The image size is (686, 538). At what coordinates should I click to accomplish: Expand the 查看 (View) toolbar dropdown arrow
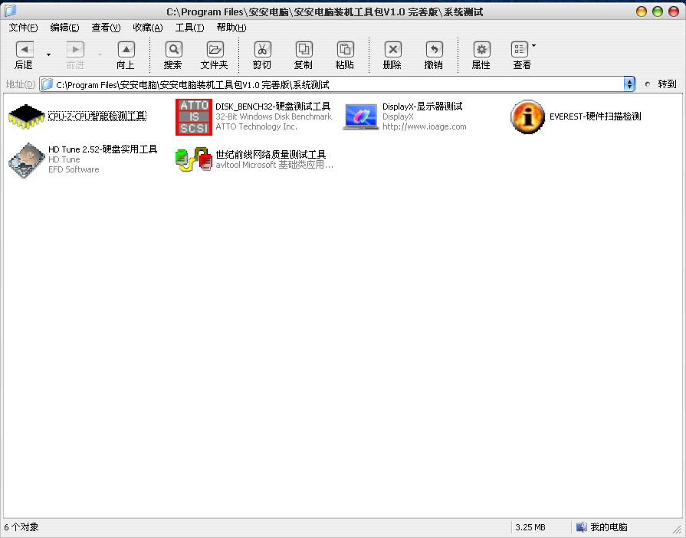click(x=534, y=46)
